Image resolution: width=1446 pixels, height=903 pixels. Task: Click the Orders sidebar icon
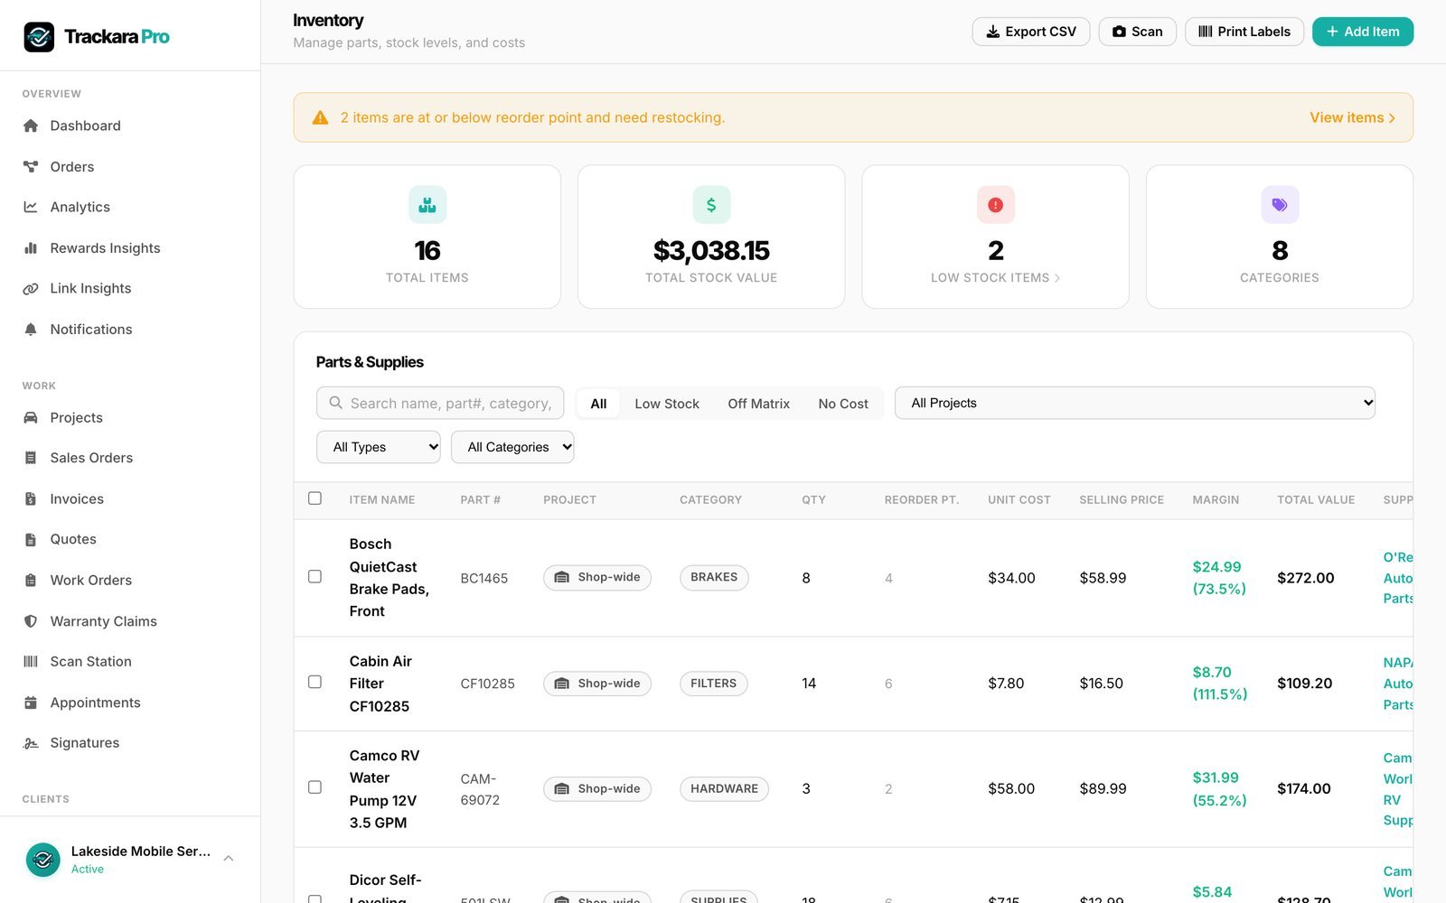coord(31,166)
